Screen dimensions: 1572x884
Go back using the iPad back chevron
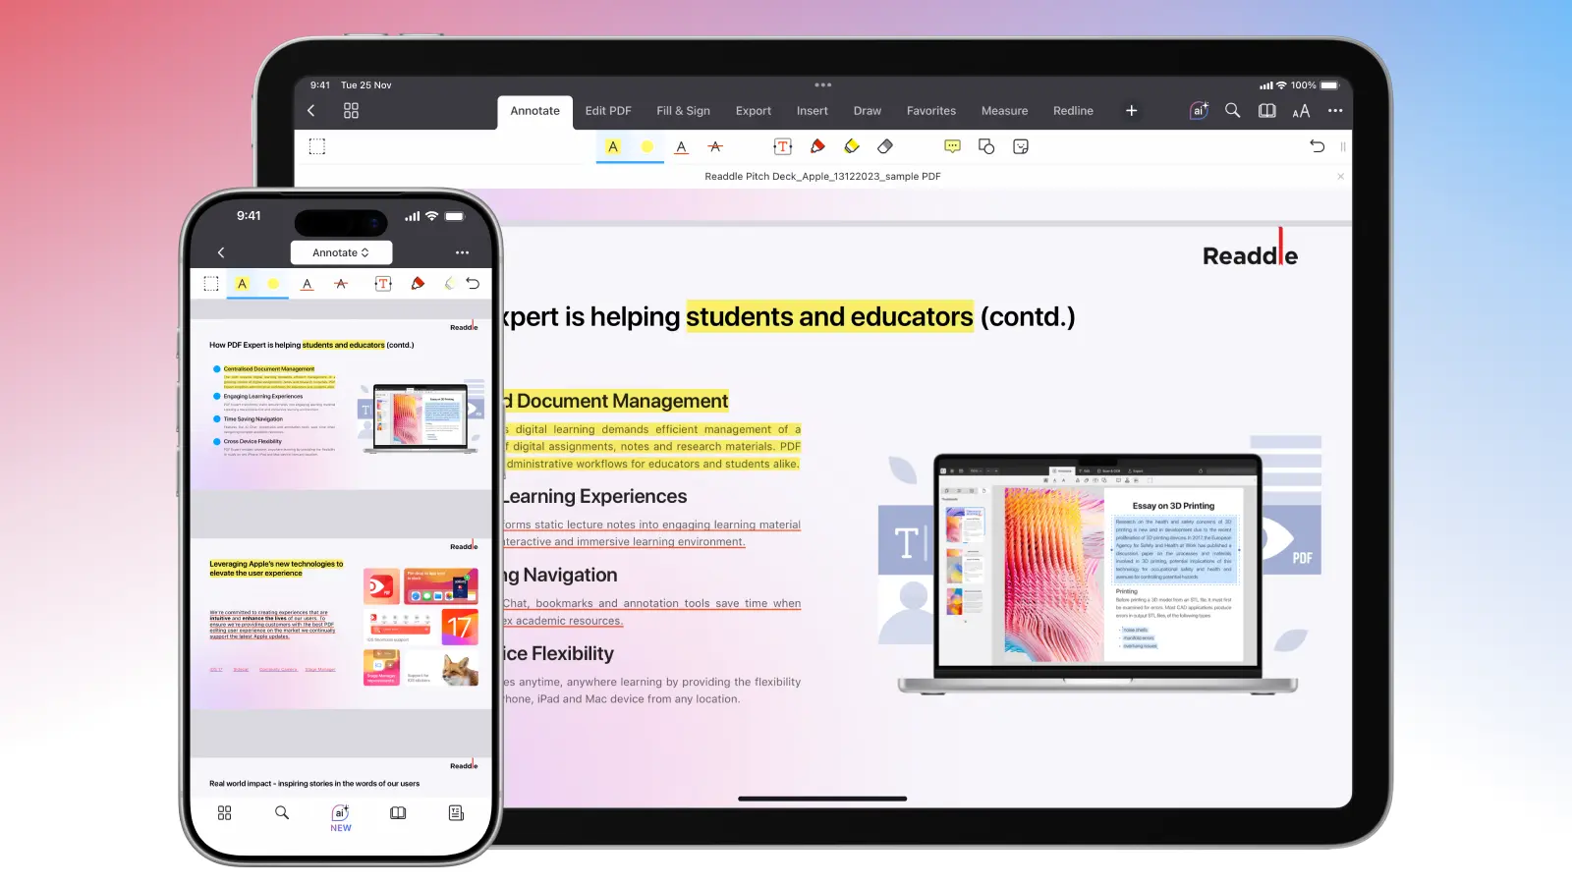(x=311, y=111)
